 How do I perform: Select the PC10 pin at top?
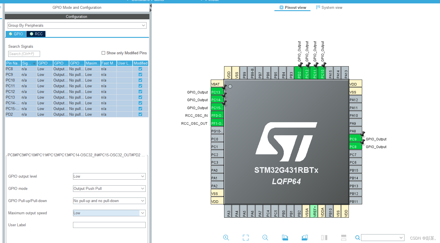[x=322, y=72]
